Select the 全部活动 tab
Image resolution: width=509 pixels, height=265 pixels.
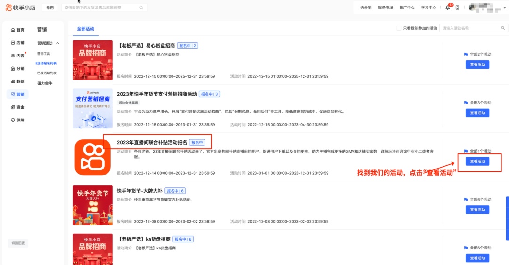click(85, 29)
